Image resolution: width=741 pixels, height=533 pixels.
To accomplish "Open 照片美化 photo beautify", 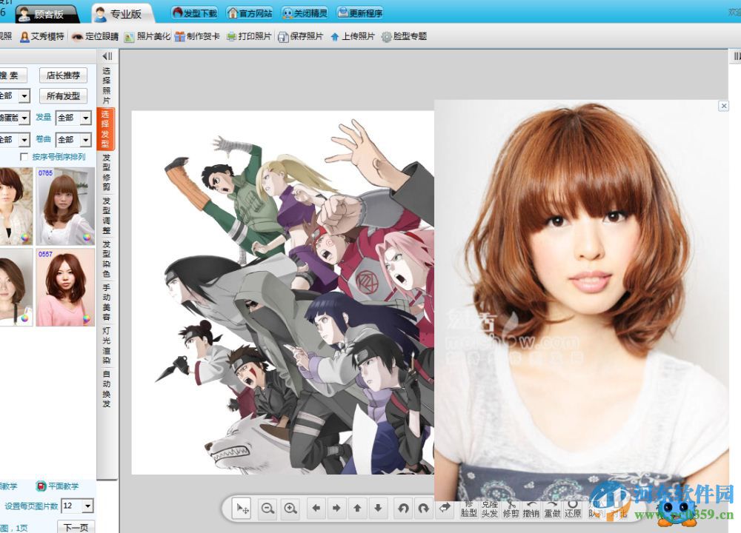I will [x=147, y=36].
